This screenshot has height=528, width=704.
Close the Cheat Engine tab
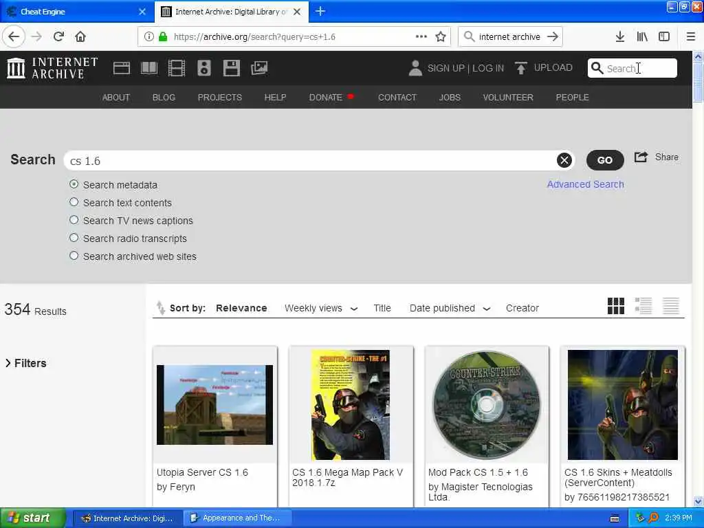click(x=142, y=12)
